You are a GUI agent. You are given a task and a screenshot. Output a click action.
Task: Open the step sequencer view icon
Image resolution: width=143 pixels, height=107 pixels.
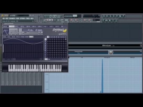click(x=106, y=20)
